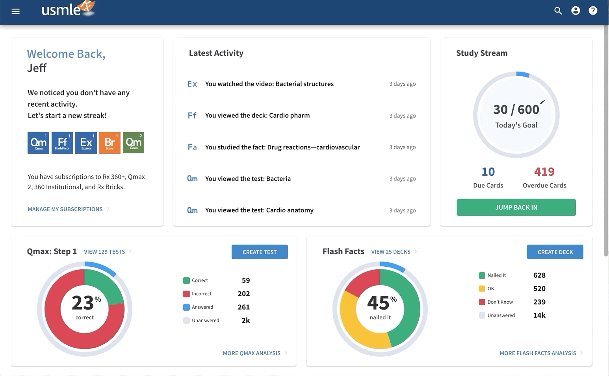The width and height of the screenshot is (609, 376).
Task: Click the Fa icon beside Drug reactions fact
Action: (x=192, y=147)
